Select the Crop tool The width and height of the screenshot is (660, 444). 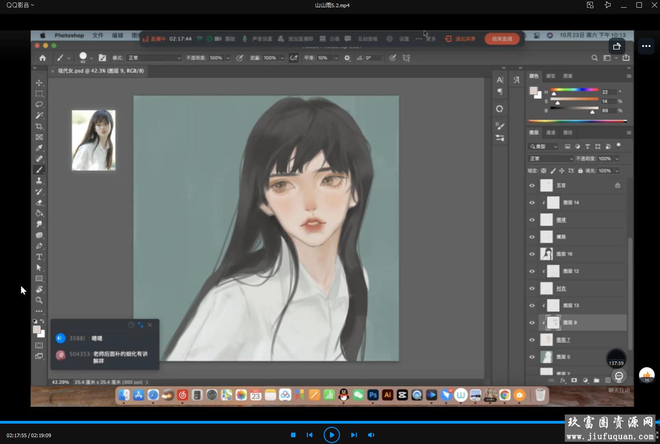39,126
